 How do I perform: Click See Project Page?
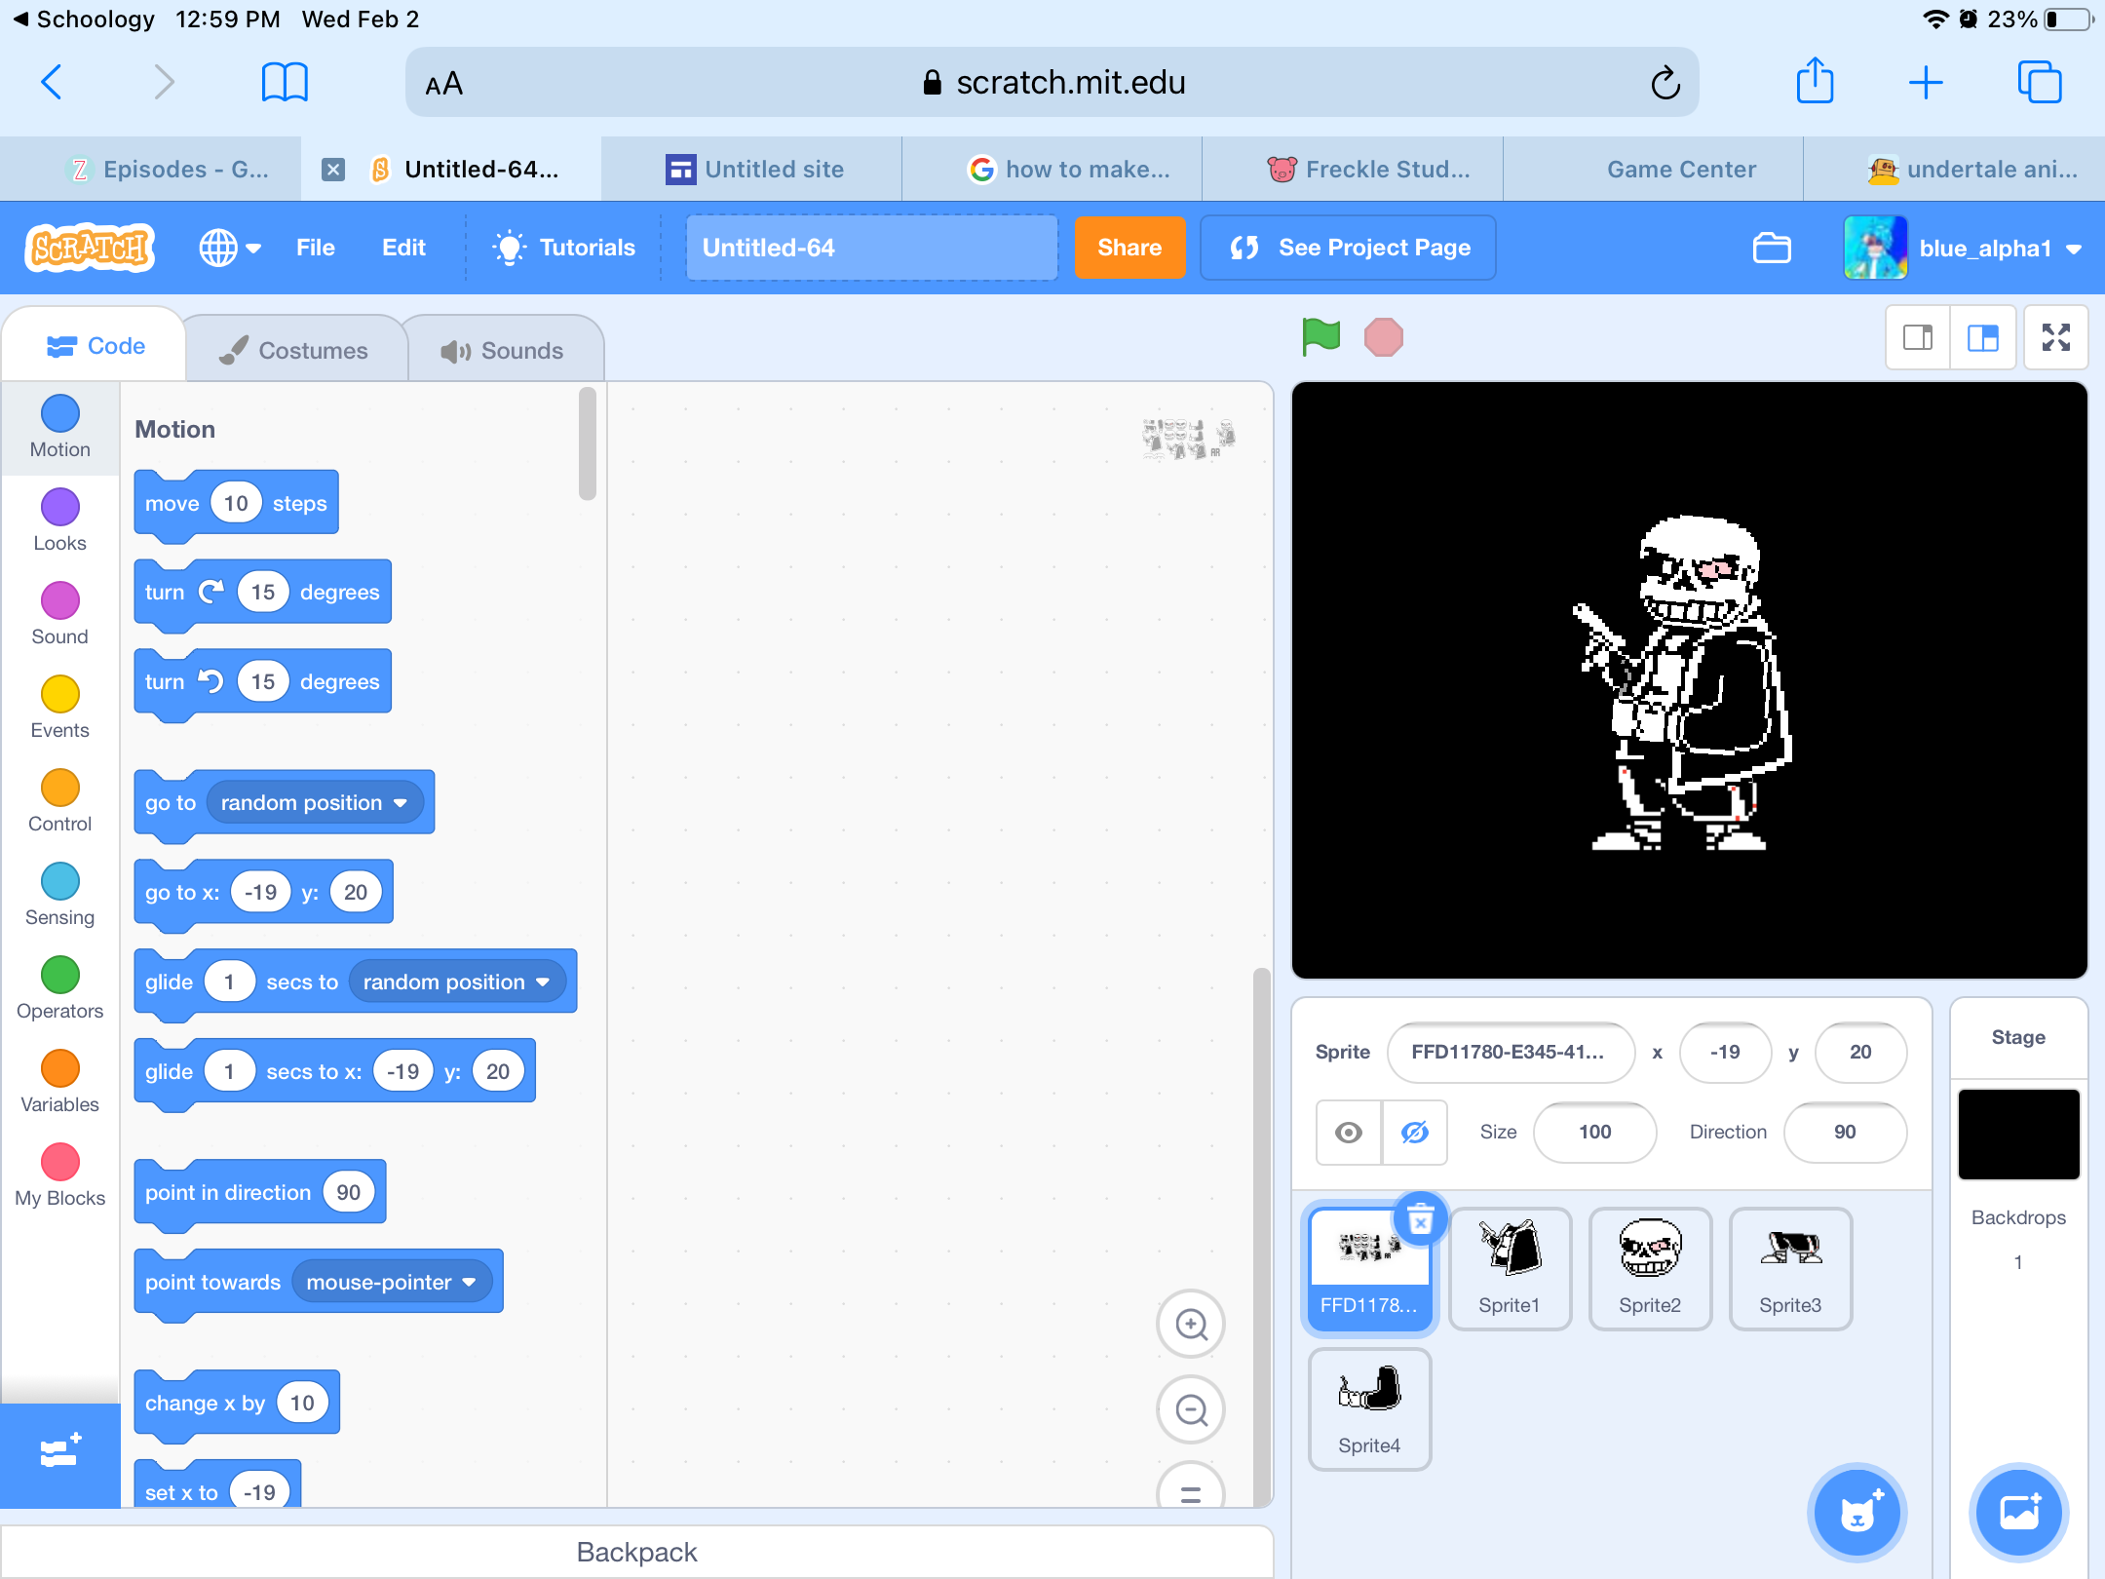click(1348, 248)
